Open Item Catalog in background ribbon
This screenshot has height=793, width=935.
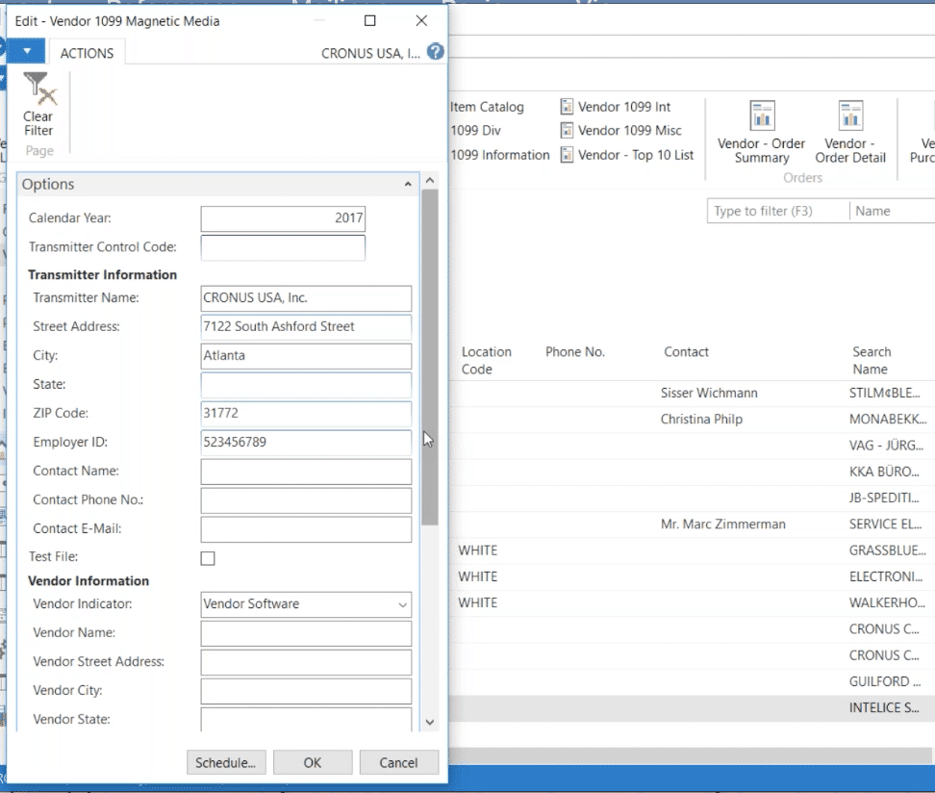click(x=487, y=107)
